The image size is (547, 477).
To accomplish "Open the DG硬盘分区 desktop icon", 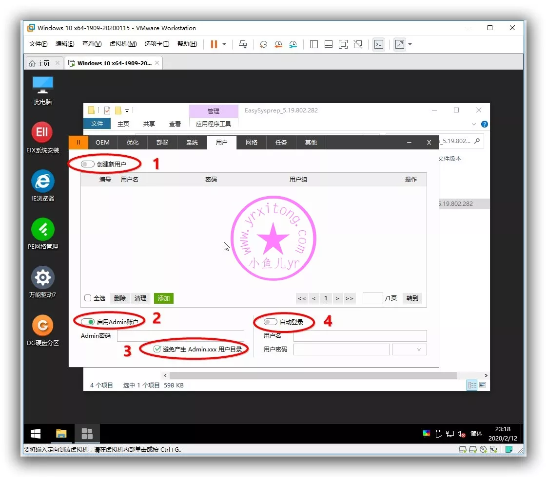I will click(42, 325).
